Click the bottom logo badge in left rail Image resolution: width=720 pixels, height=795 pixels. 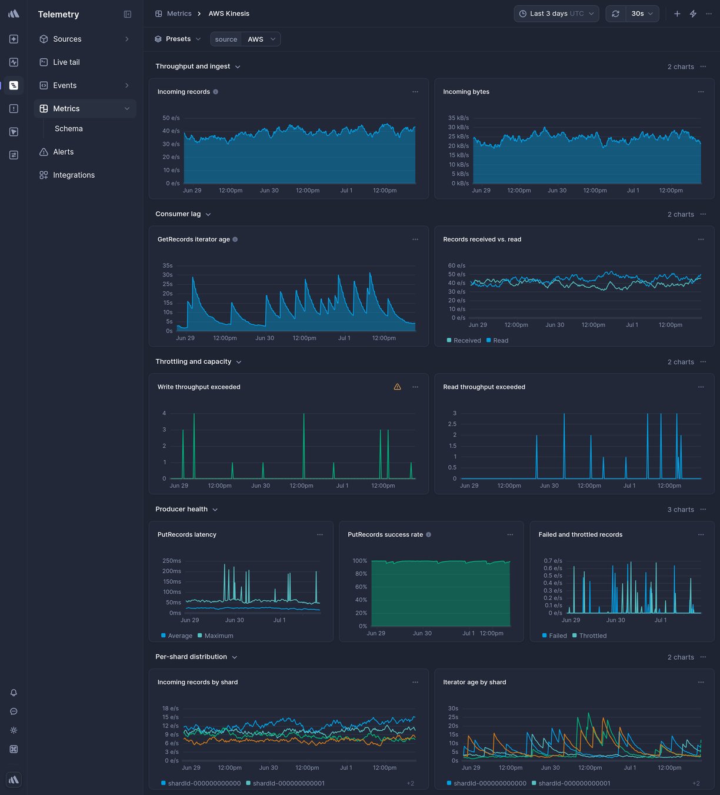(14, 780)
